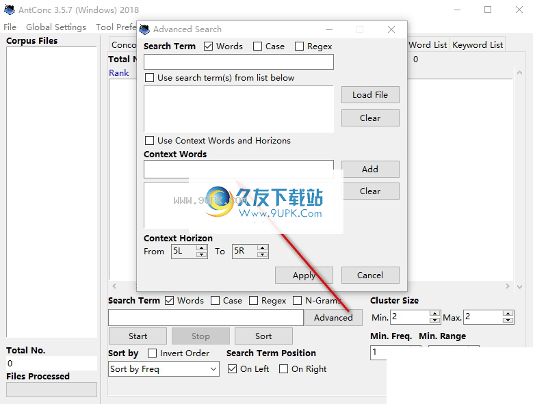Click the Corpus Files list area
Viewport: 533px width, 404px height.
[52, 192]
